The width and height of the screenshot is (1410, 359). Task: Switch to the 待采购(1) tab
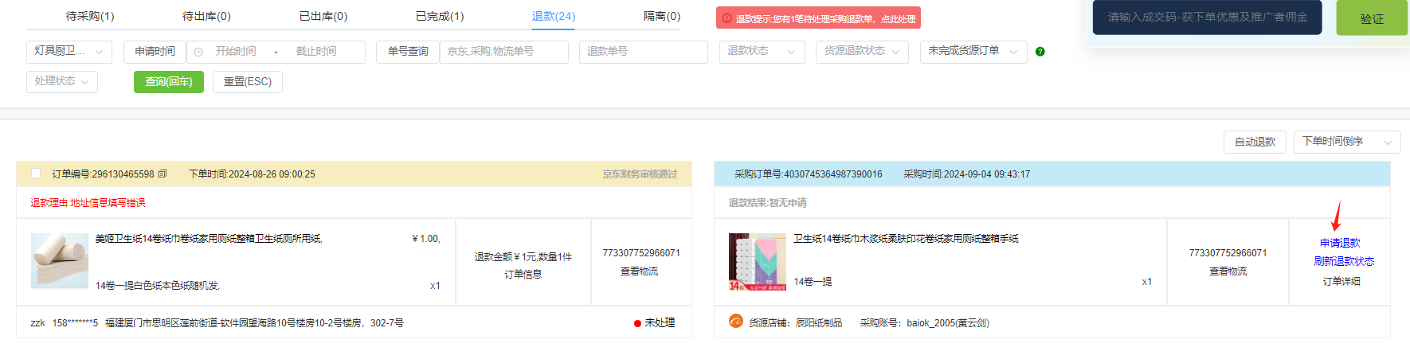point(90,16)
